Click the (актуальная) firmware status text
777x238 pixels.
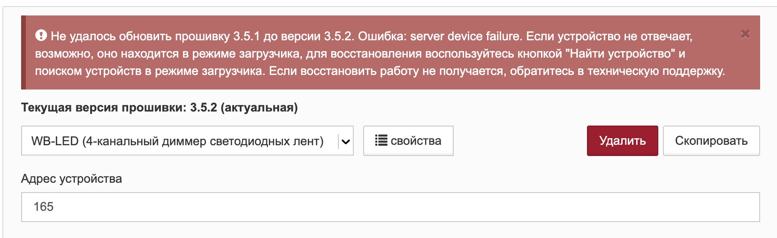pos(259,108)
